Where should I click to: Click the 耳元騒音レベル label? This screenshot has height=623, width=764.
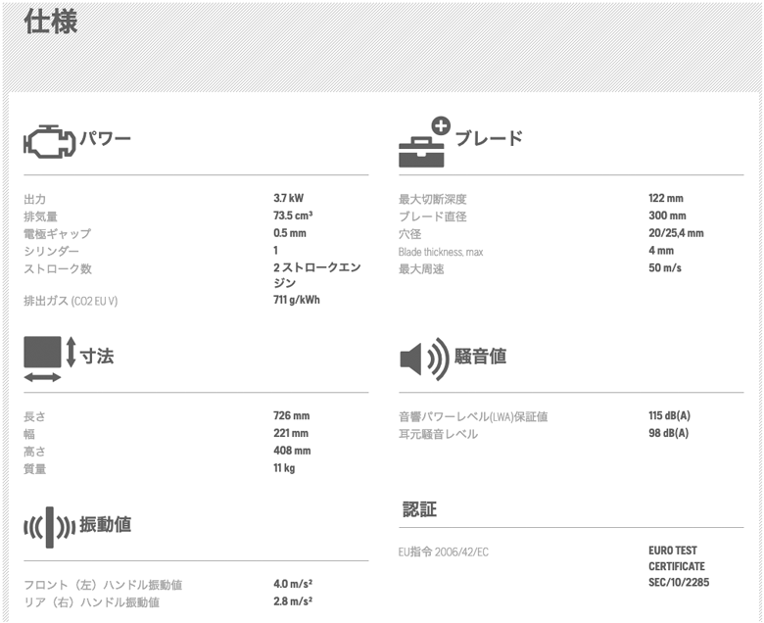tap(438, 434)
